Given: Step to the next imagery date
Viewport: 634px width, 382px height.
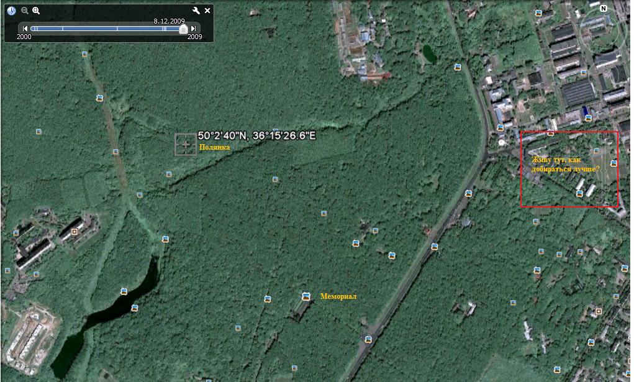Looking at the screenshot, I should click(x=194, y=29).
